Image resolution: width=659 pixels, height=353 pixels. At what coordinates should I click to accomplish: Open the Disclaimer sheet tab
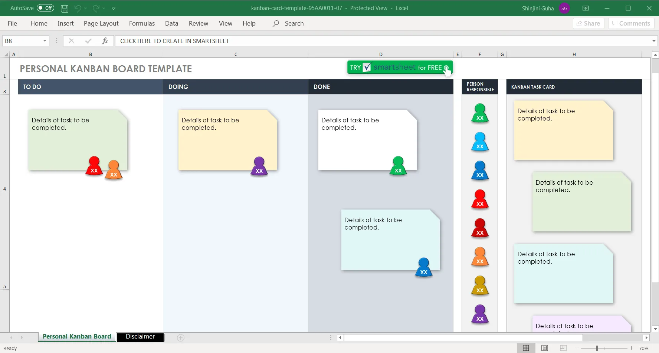[x=140, y=337]
